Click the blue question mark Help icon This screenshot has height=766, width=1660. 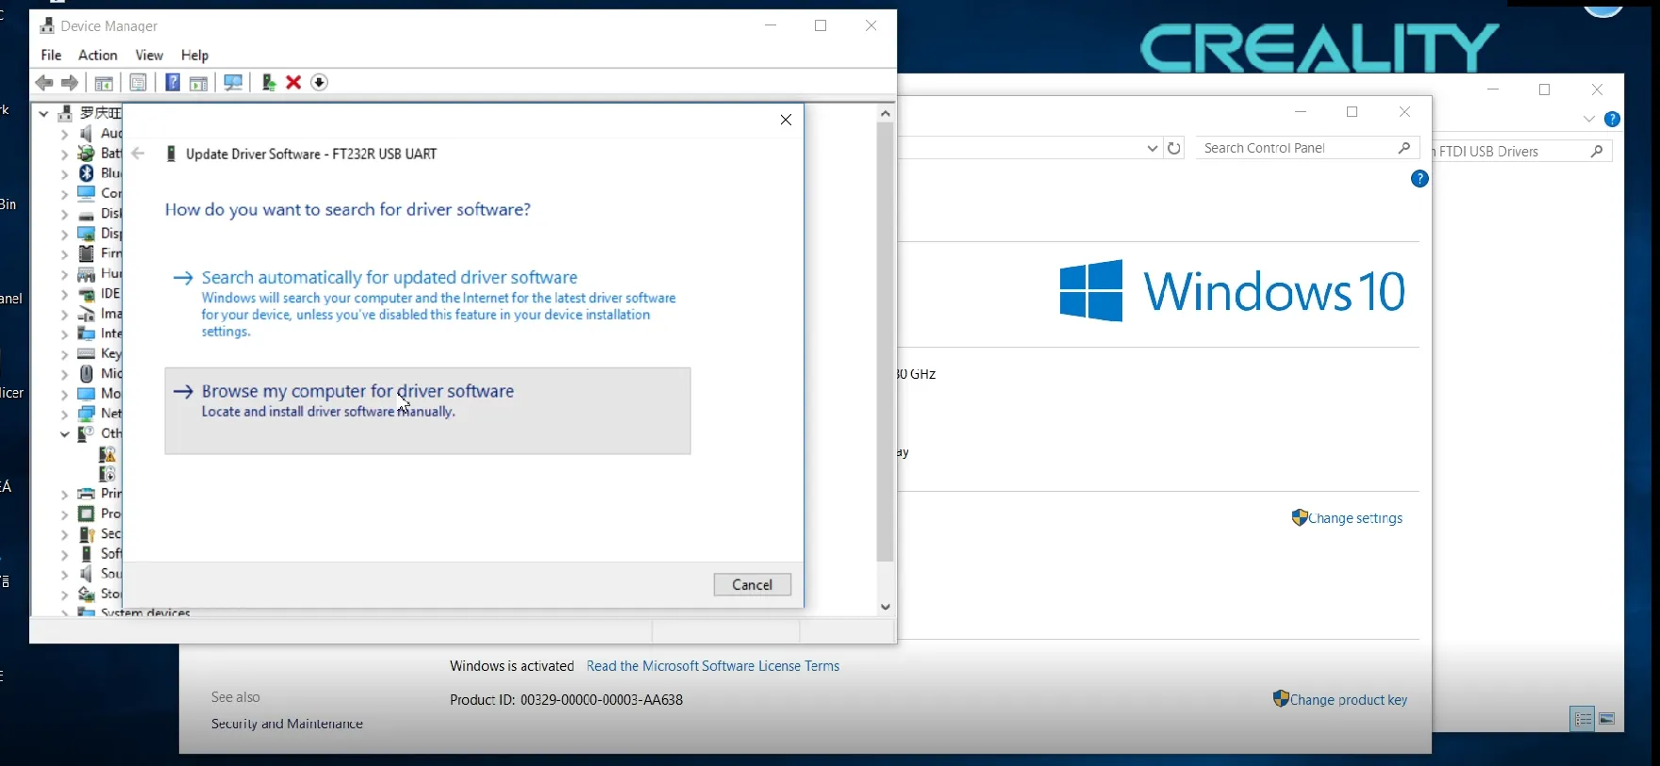point(173,83)
